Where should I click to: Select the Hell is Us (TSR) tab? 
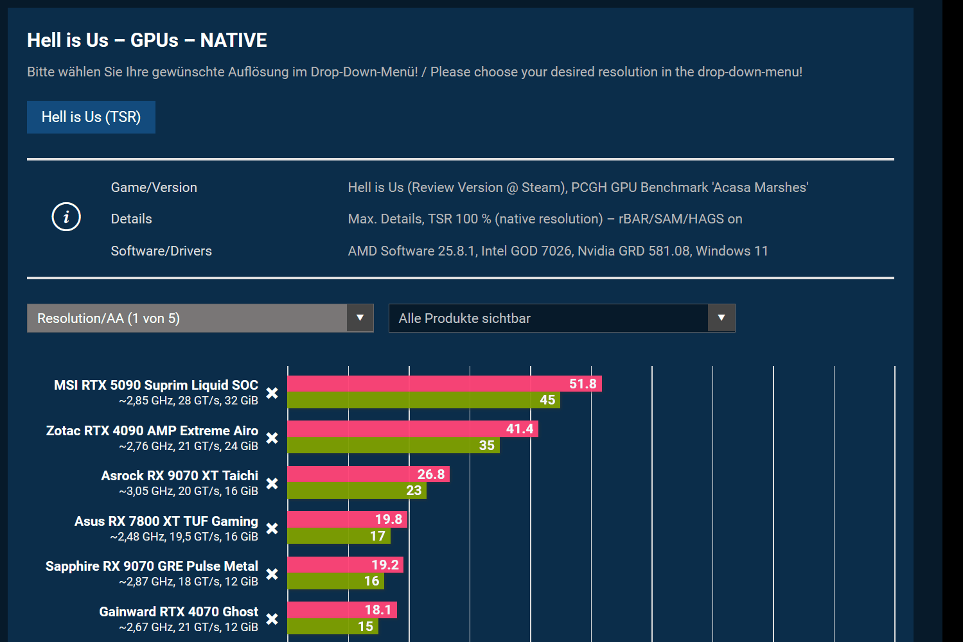coord(91,117)
